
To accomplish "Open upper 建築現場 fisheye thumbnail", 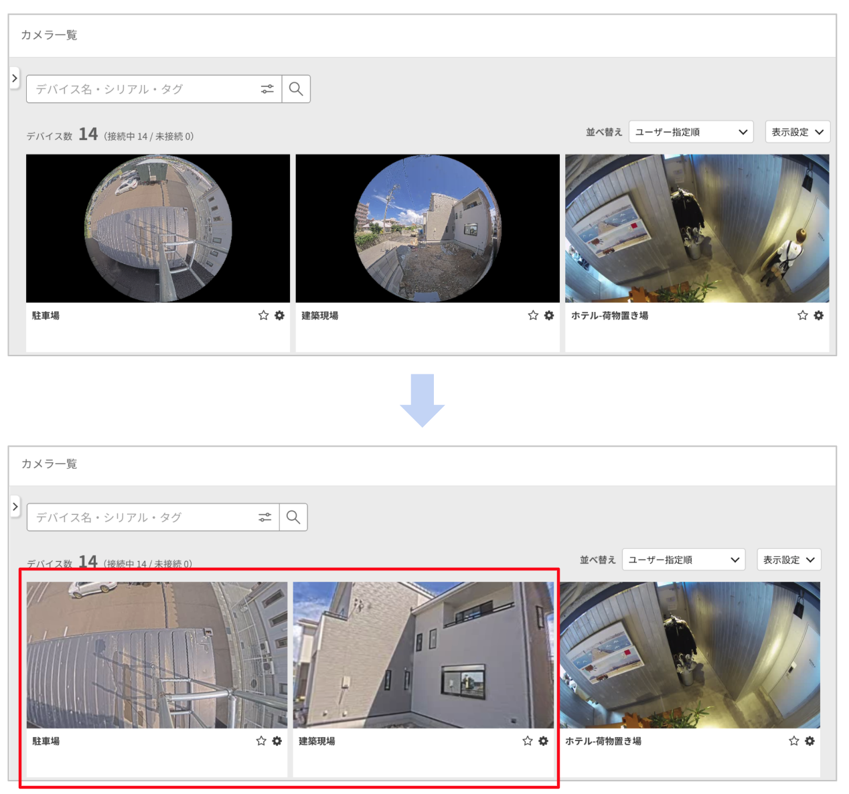I will point(427,228).
